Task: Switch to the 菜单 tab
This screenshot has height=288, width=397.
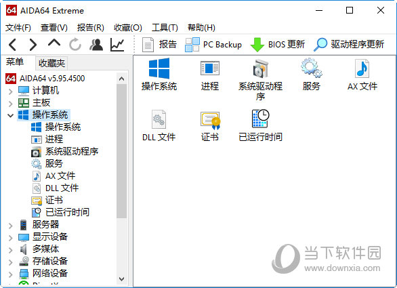Action: pos(15,62)
